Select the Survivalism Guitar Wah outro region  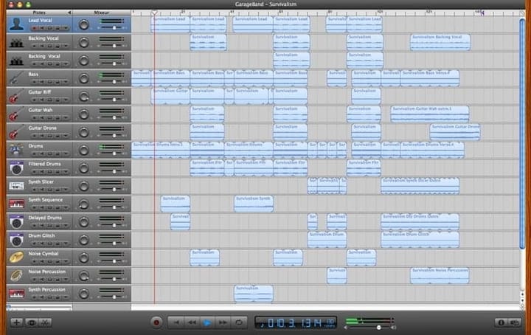pyautogui.click(x=430, y=114)
